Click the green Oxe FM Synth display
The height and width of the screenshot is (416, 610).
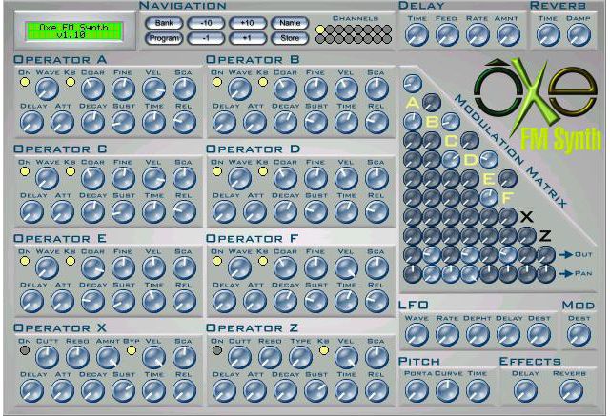(x=74, y=31)
